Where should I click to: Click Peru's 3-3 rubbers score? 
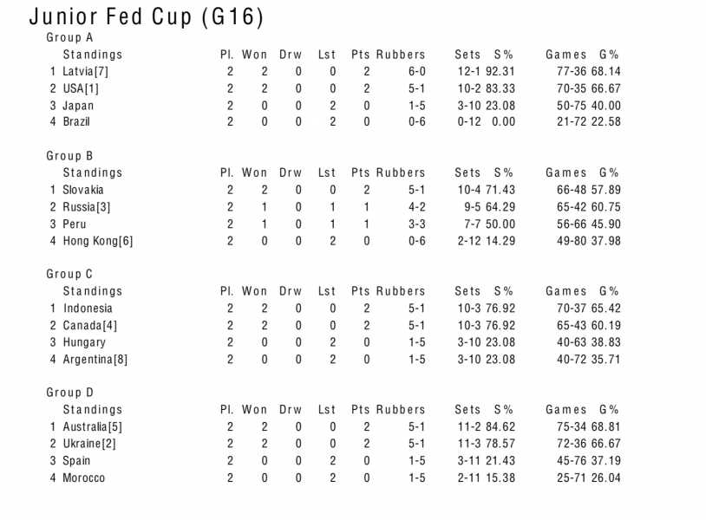point(416,224)
